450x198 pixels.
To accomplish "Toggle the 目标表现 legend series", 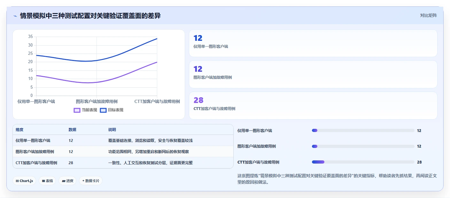I will (112, 110).
